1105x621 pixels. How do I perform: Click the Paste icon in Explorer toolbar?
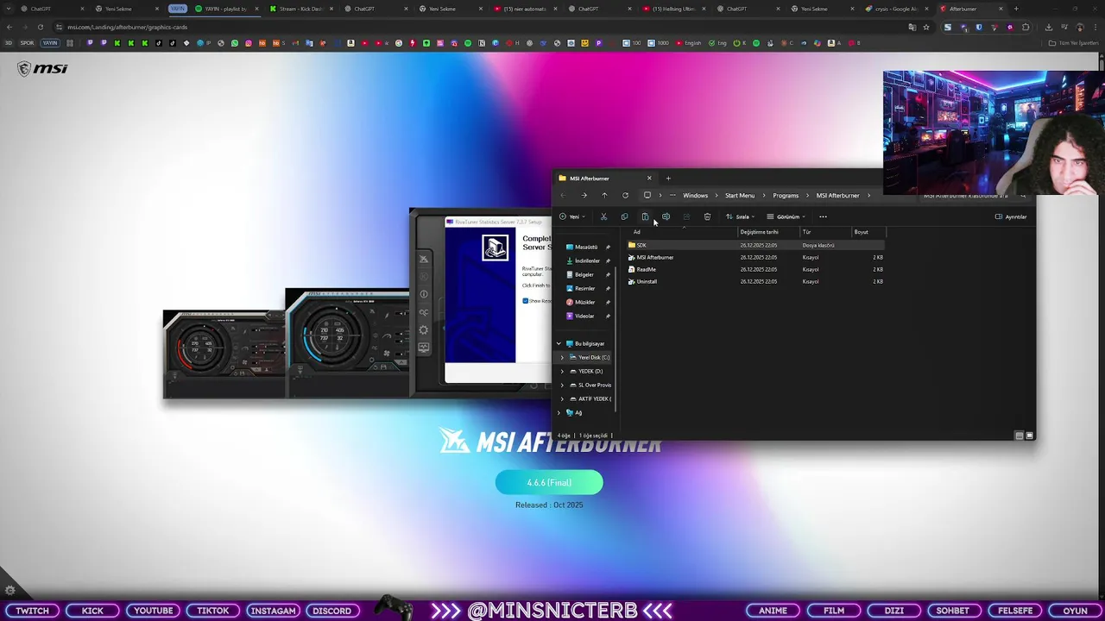click(645, 216)
